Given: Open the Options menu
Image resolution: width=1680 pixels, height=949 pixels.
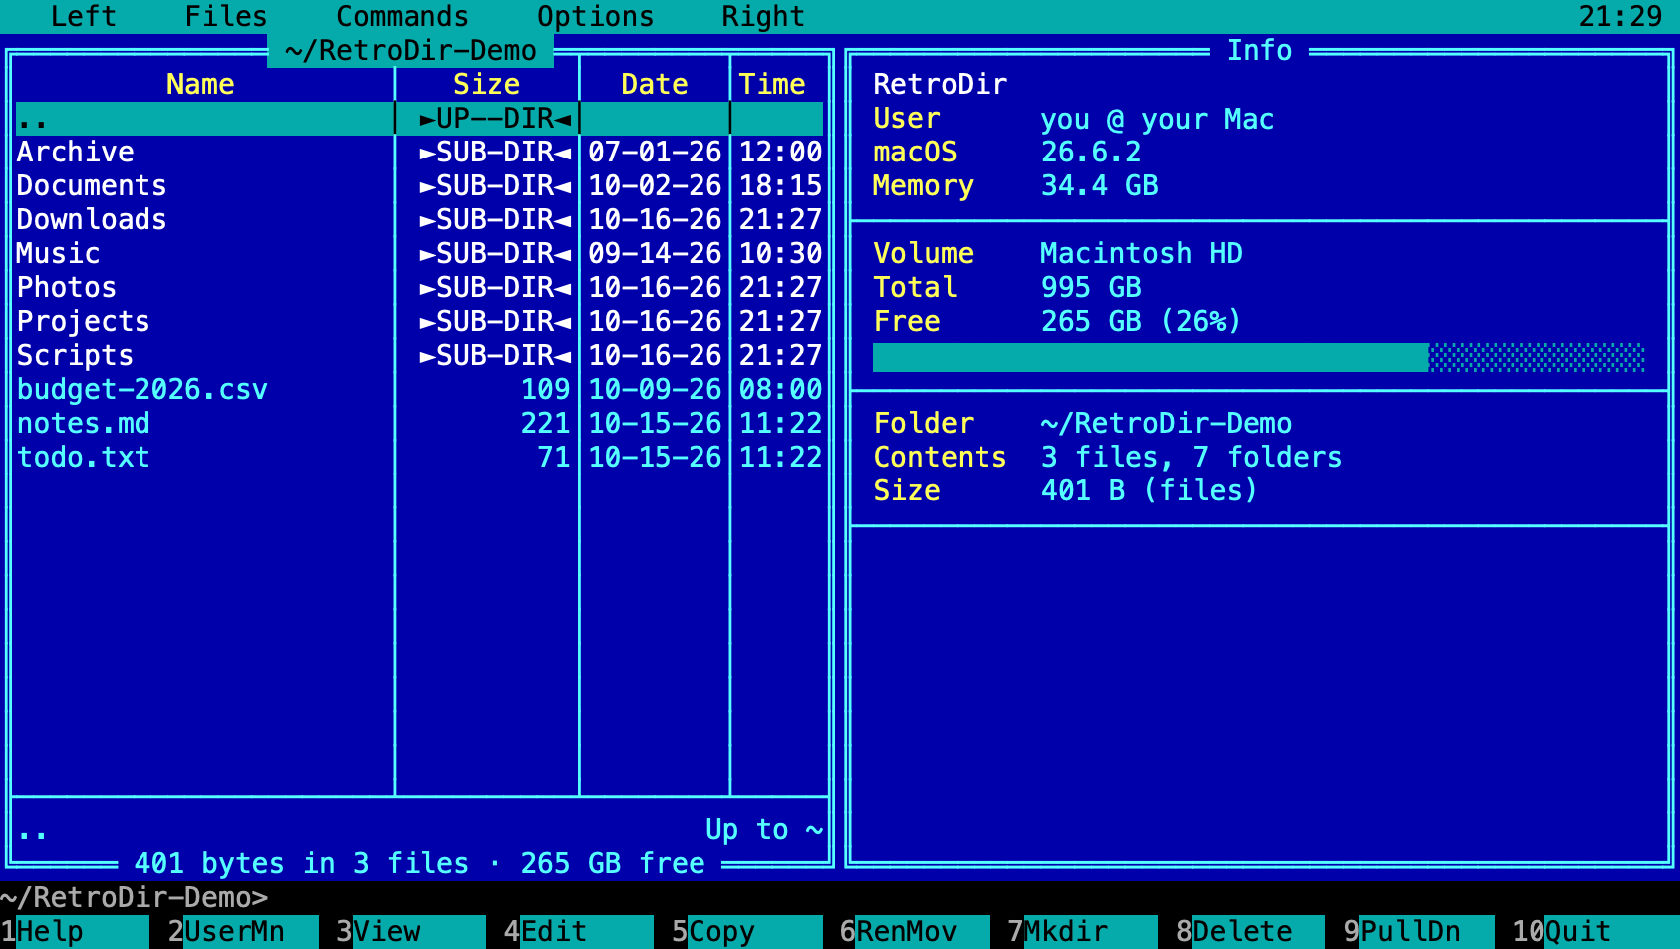Looking at the screenshot, I should coord(596,16).
